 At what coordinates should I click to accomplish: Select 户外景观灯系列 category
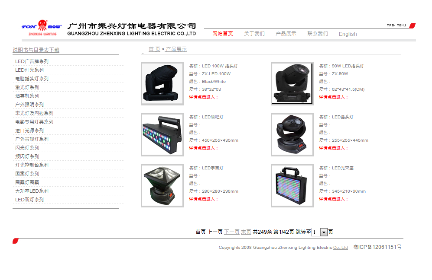(32, 139)
